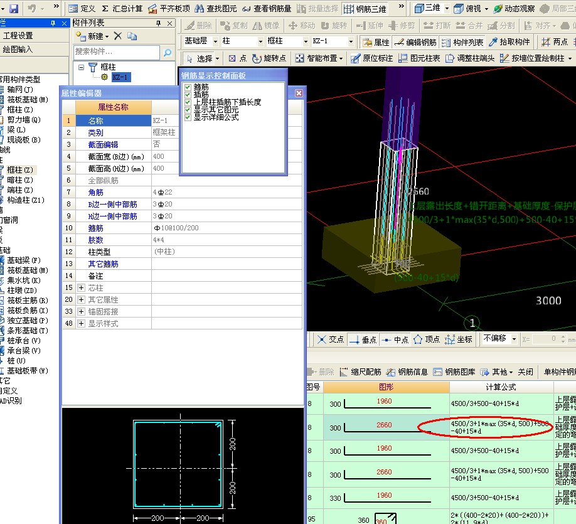The height and width of the screenshot is (524, 576).
Task: Toggle 插筋 dowel bar checkbox
Action: [x=188, y=94]
